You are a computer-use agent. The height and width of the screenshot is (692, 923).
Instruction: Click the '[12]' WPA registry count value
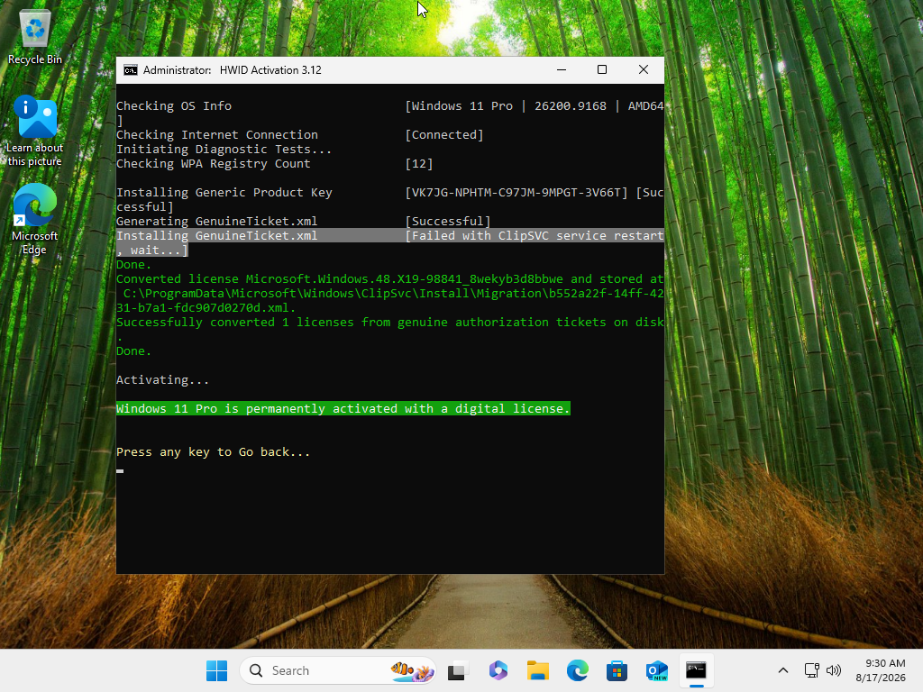(x=419, y=164)
